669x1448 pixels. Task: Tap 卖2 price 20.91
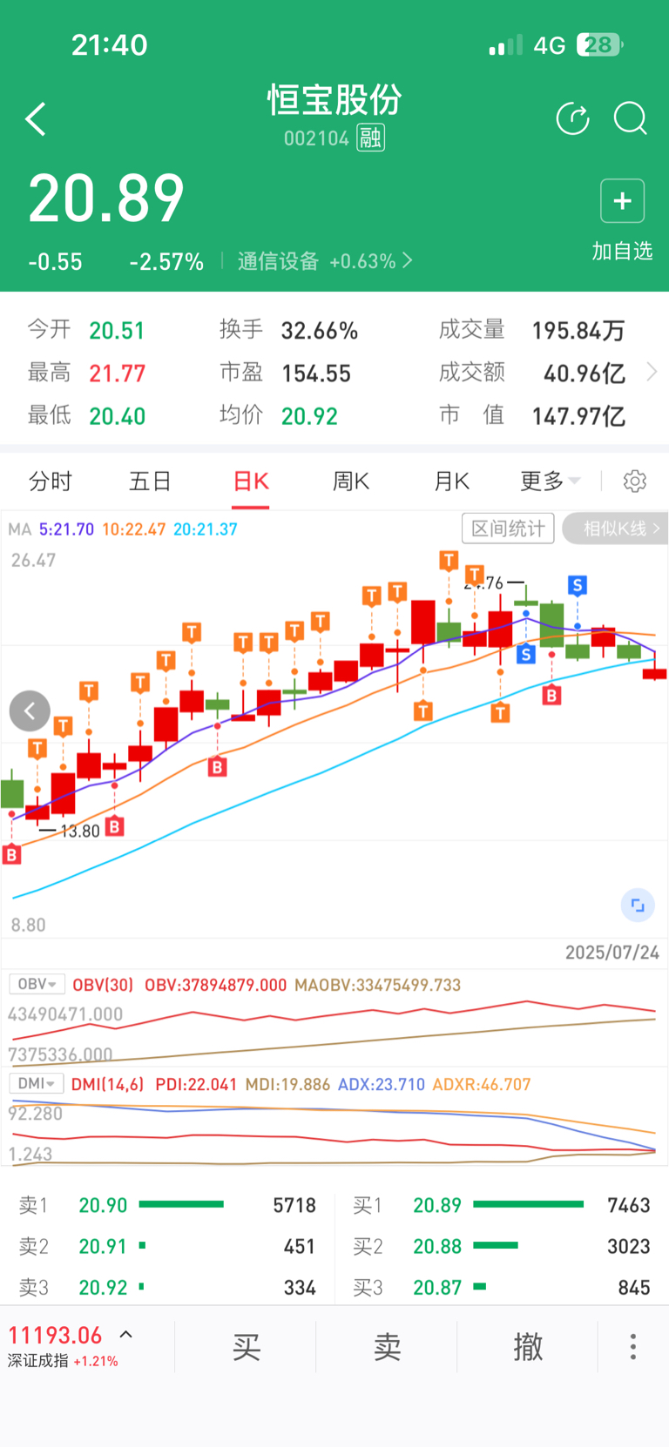tap(103, 1246)
